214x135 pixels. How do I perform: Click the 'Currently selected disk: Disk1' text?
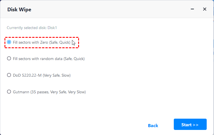coord(32,28)
